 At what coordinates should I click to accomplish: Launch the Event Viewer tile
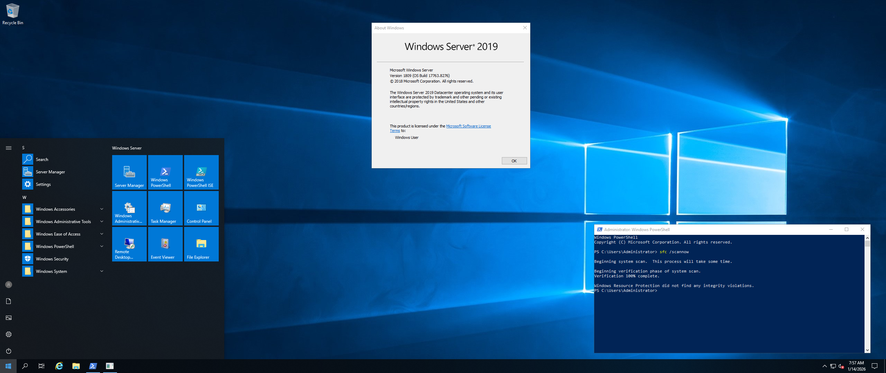tap(165, 244)
